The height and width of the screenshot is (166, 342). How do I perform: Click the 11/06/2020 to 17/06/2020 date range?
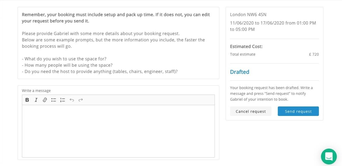[x=257, y=23]
